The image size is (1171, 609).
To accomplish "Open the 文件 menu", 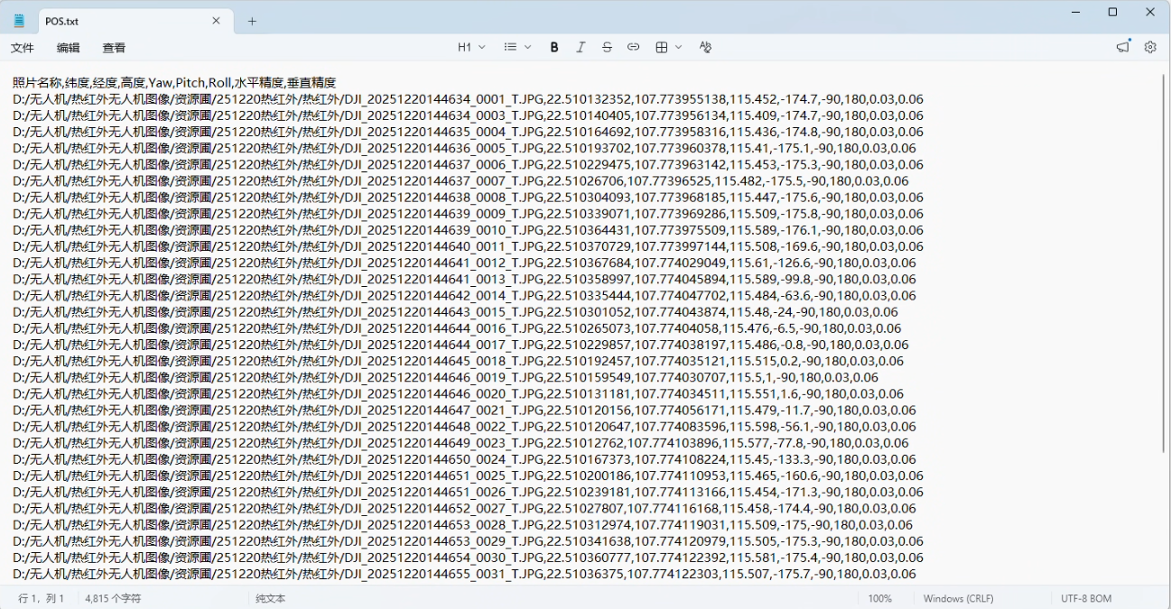I will [x=23, y=48].
